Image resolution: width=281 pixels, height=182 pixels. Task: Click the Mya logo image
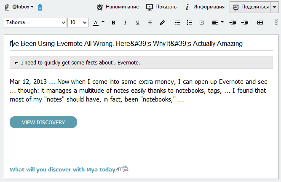pyautogui.click(x=123, y=169)
